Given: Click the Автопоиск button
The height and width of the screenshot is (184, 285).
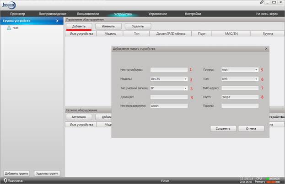Looking at the screenshot, I should coord(79,117).
